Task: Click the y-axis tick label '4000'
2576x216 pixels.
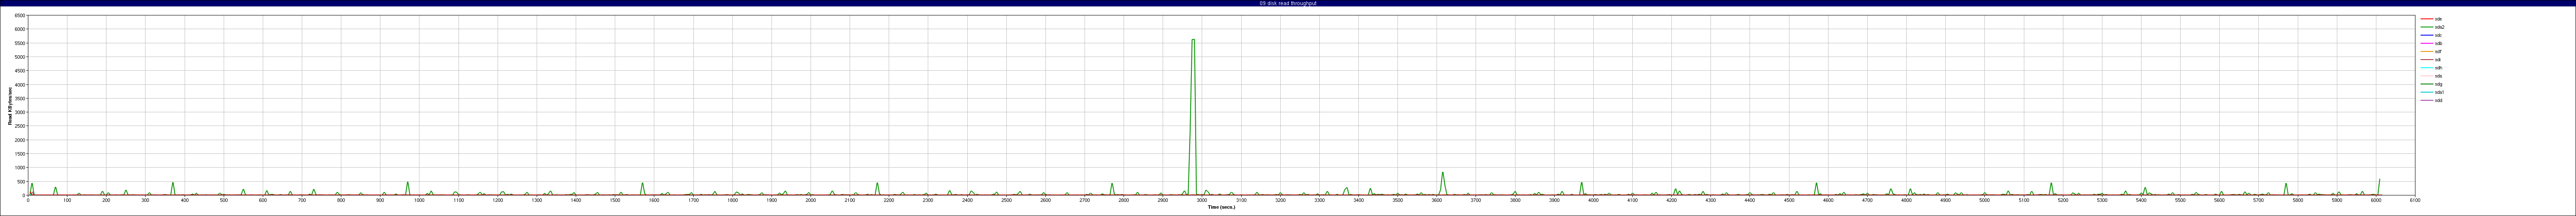Action: (20, 85)
